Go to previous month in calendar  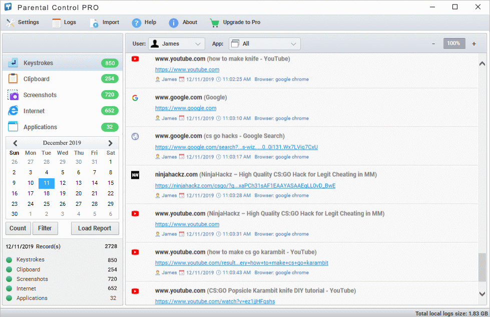click(x=15, y=143)
